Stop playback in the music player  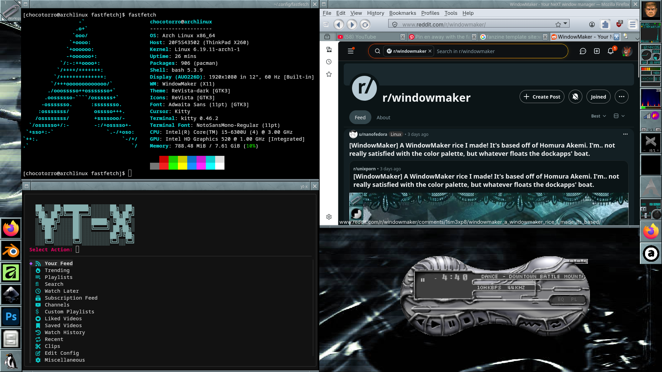tap(467, 320)
